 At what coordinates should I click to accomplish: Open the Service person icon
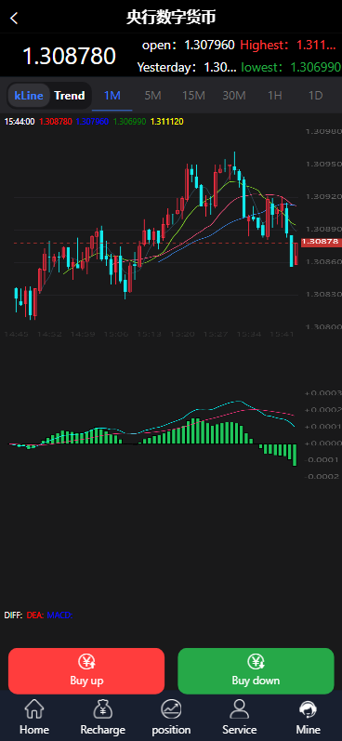click(240, 709)
